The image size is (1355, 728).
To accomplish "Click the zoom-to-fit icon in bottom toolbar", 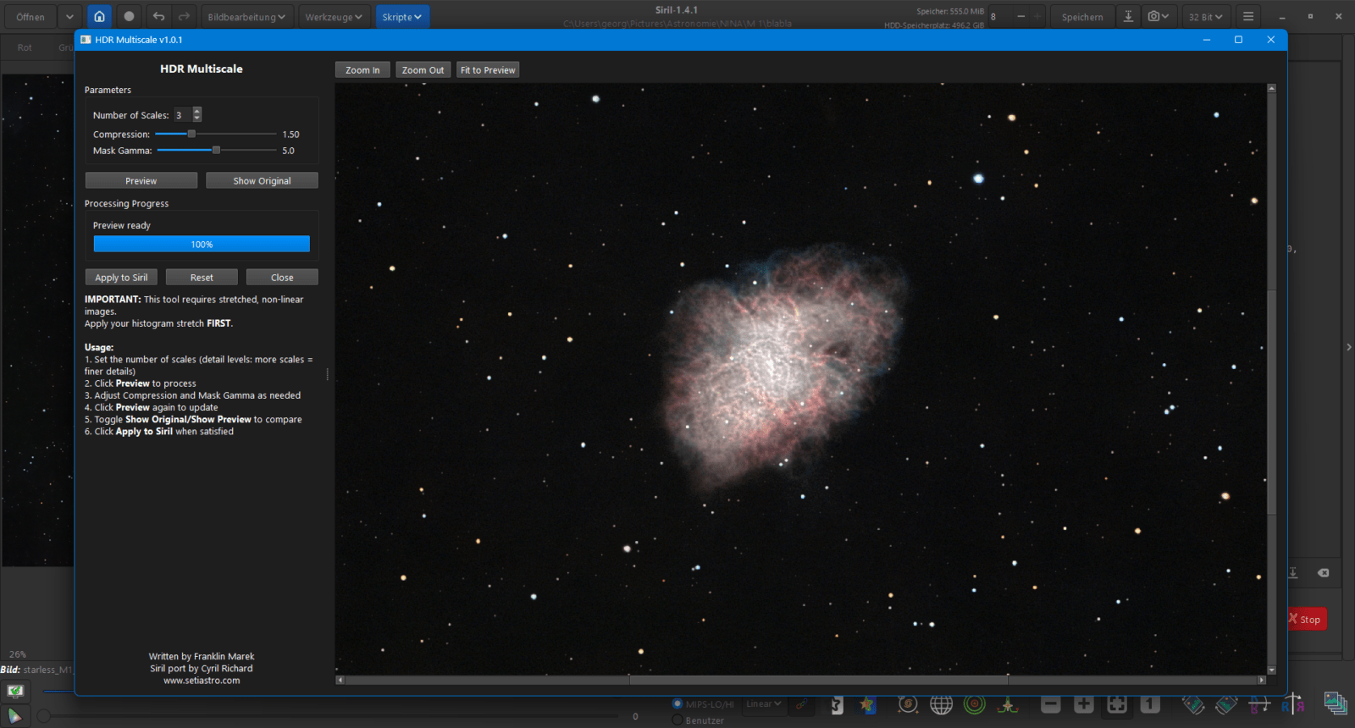I will (1117, 704).
